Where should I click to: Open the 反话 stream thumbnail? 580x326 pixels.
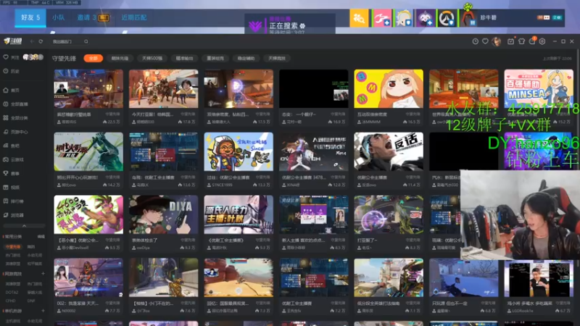[389, 151]
